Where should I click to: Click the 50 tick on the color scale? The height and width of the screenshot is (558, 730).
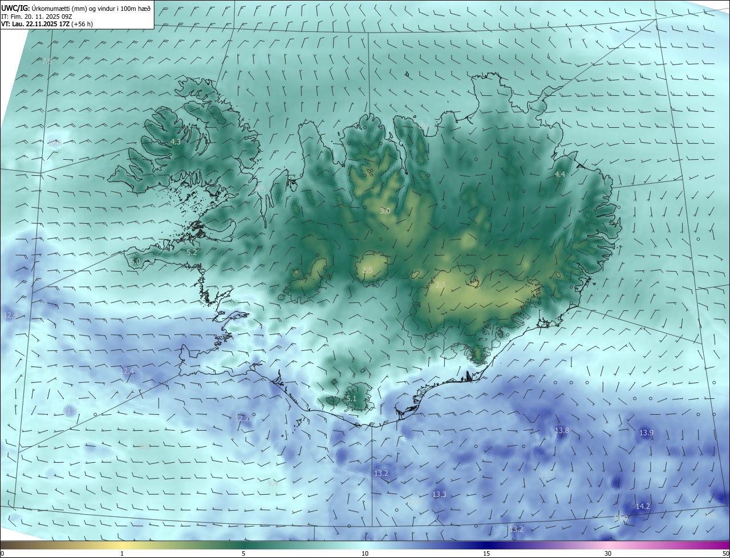[x=725, y=553]
